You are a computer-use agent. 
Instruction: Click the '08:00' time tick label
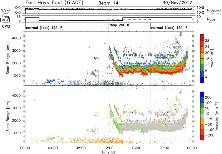pyautogui.click(x=81, y=148)
